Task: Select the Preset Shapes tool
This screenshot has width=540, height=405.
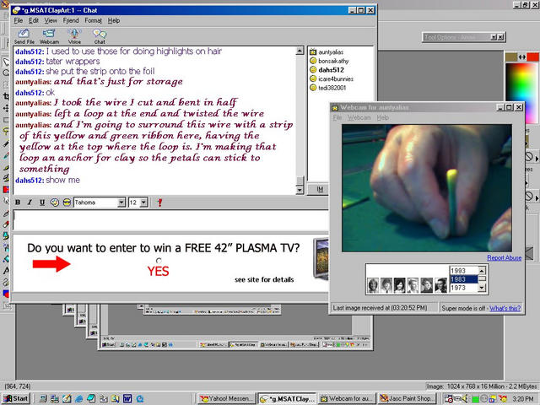Action: pos(6,294)
